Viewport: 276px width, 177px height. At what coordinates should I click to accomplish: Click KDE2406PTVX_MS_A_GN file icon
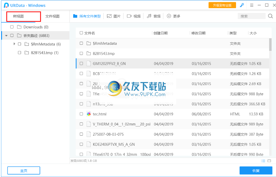[x=89, y=144]
